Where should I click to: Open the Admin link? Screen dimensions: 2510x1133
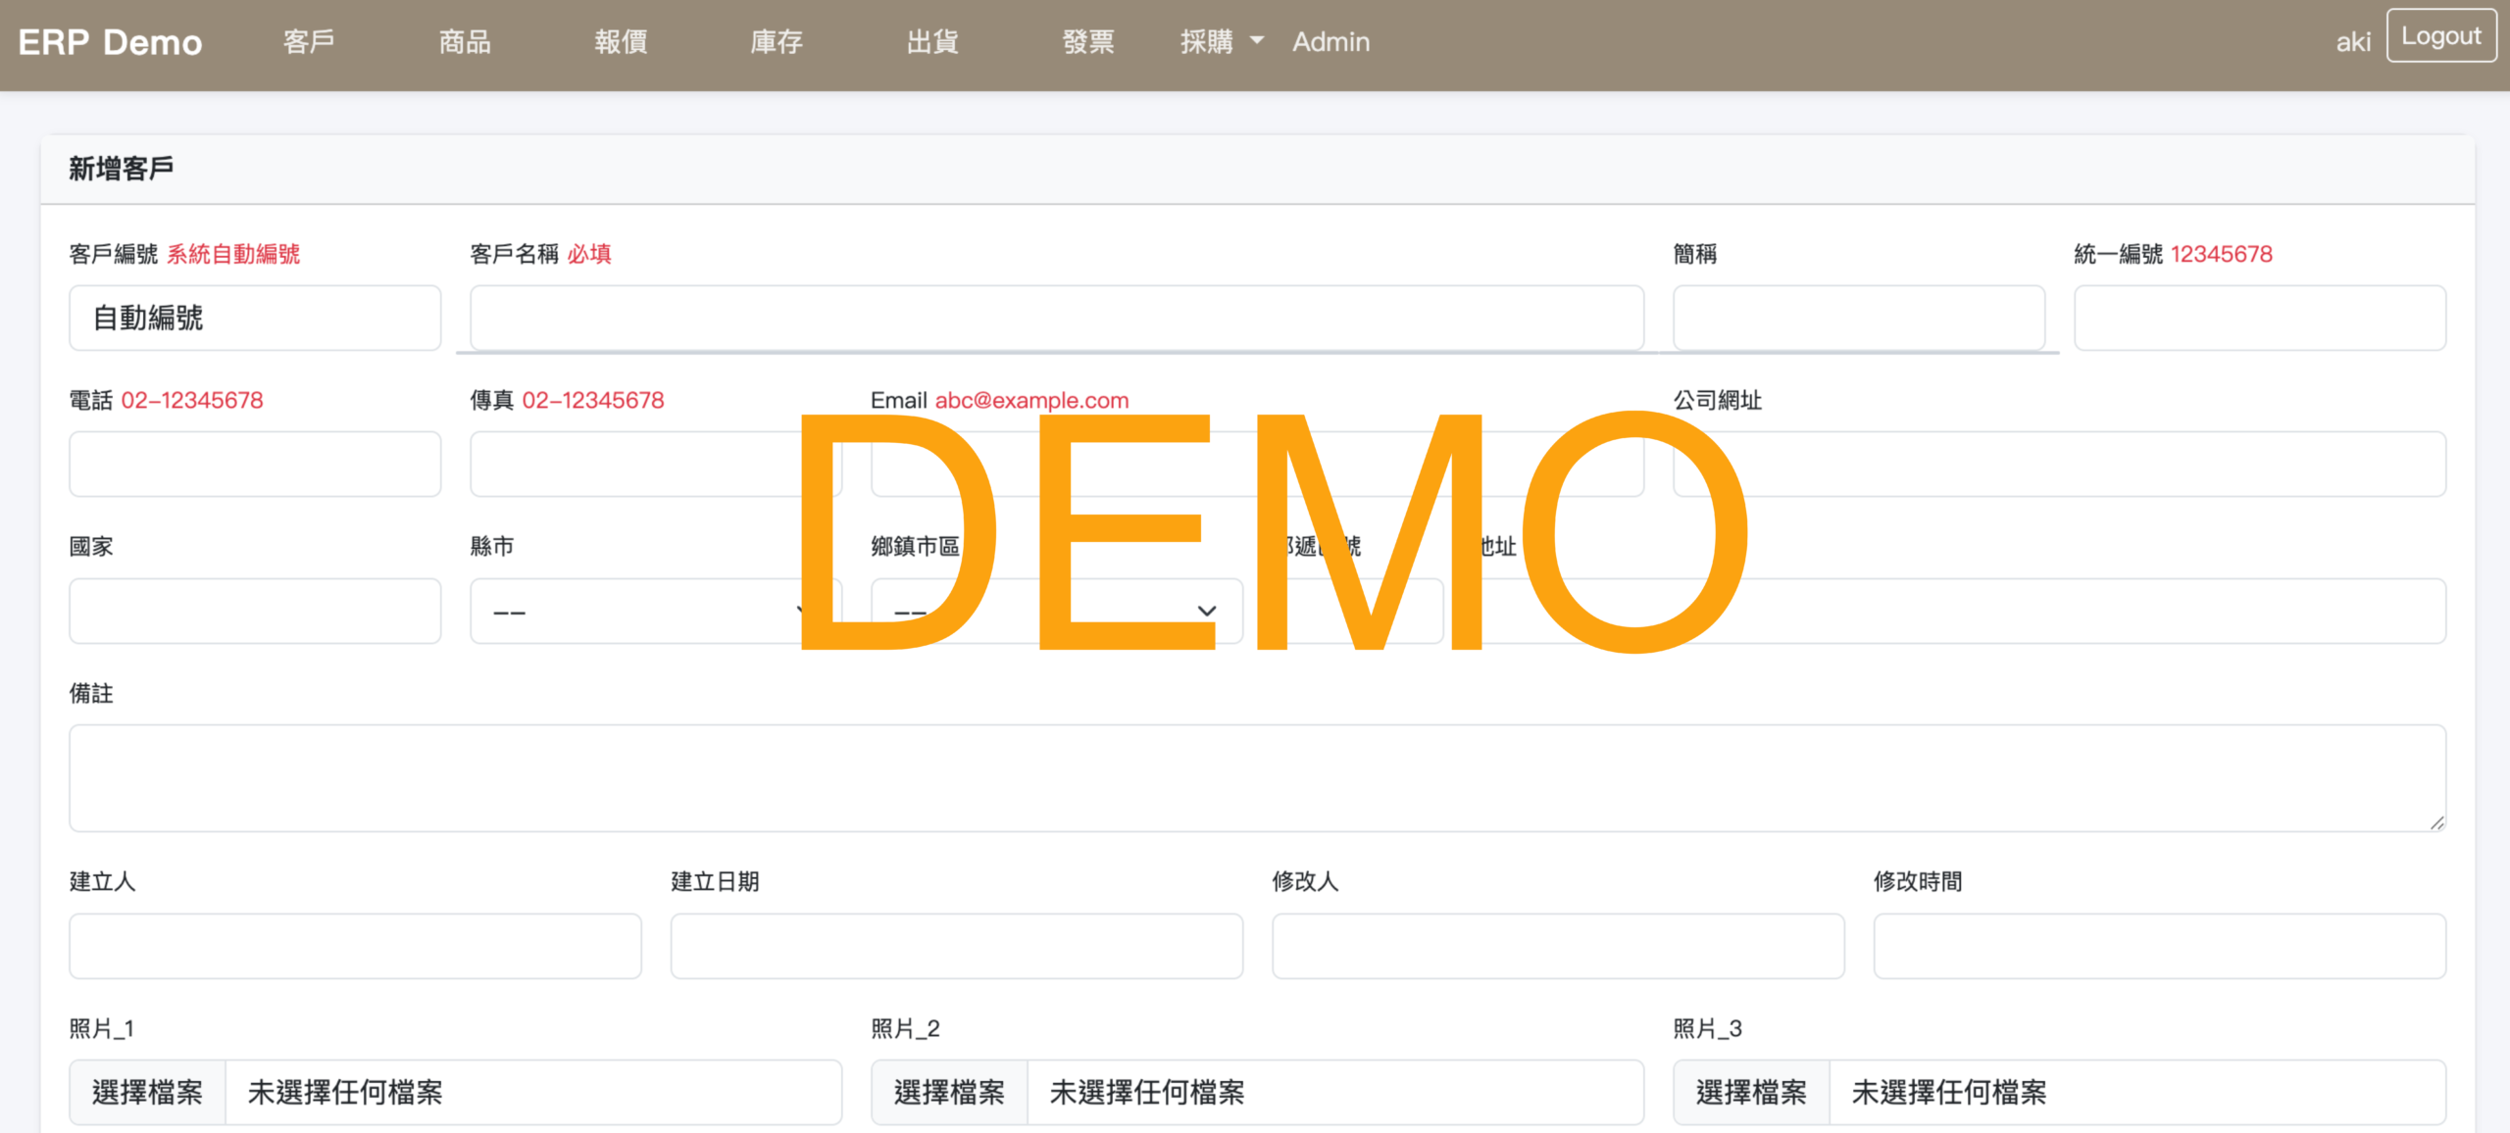pyautogui.click(x=1330, y=42)
